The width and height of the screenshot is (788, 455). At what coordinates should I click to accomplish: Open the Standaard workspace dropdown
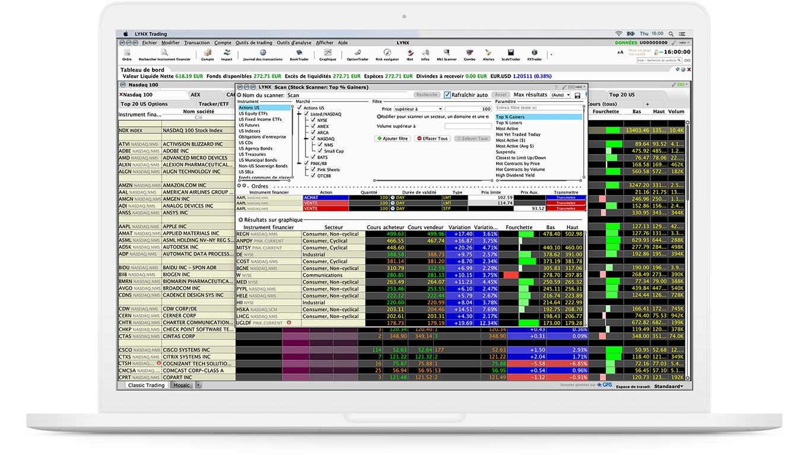tap(669, 386)
